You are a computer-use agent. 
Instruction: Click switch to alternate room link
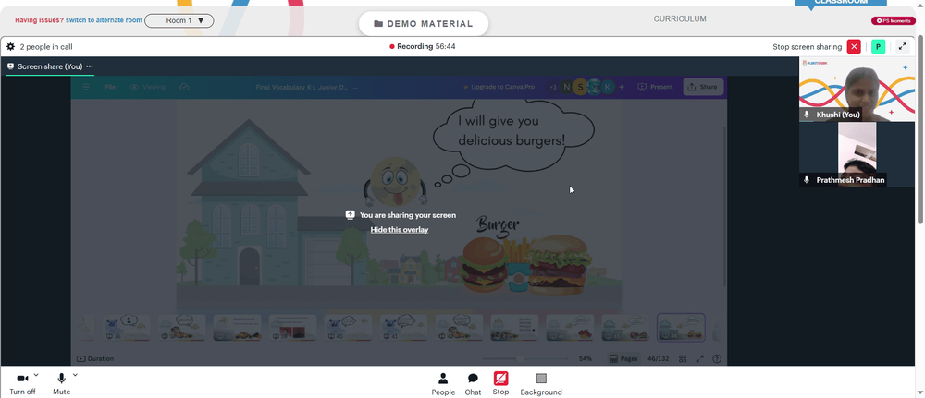coord(104,20)
